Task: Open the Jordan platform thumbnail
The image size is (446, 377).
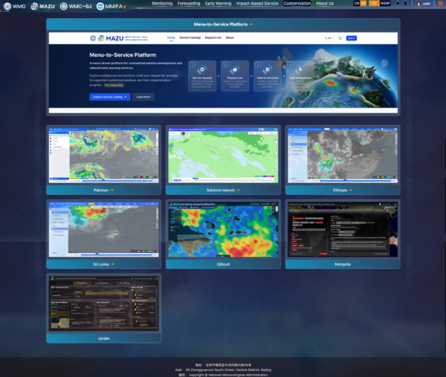Action: tap(104, 304)
